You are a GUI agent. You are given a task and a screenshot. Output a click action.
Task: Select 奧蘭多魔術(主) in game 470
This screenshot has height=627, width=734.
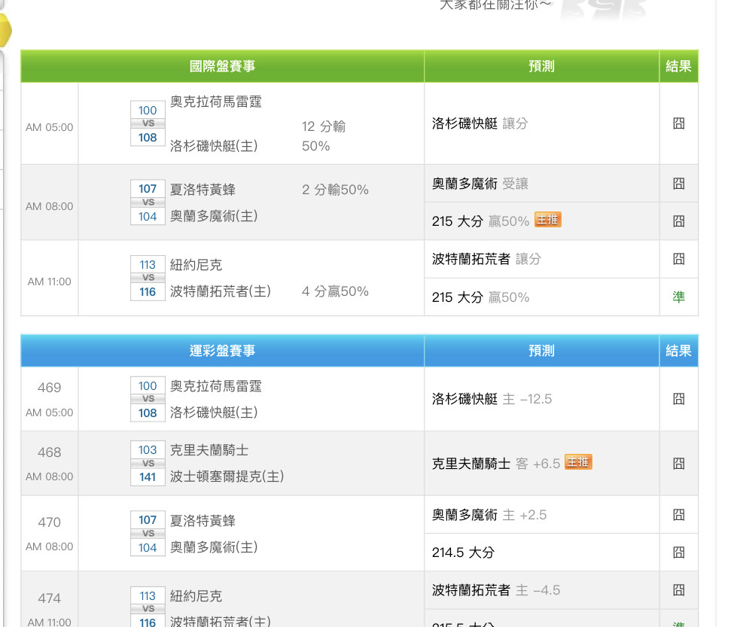point(214,547)
